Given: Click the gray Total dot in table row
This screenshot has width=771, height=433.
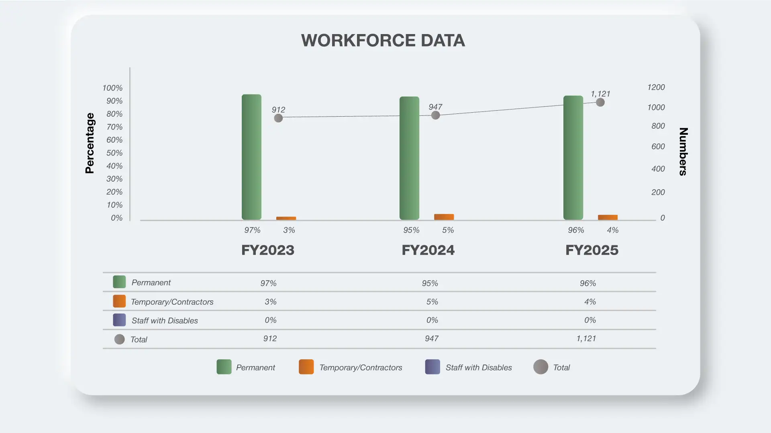Looking at the screenshot, I should pos(119,340).
